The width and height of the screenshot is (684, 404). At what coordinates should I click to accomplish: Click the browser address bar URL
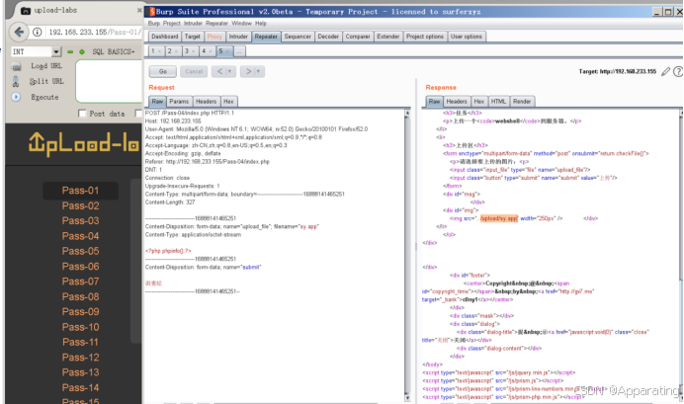tap(95, 33)
